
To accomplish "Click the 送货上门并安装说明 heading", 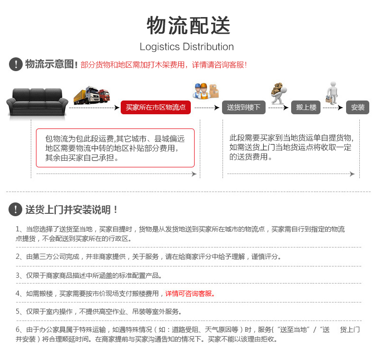I will pyautogui.click(x=71, y=210).
